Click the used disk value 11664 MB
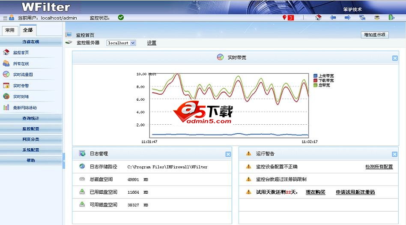 (x=138, y=192)
